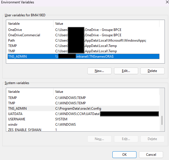Screen dimensions: 169x160
Task: Sort user variables by Value column header
Action: [106, 24]
